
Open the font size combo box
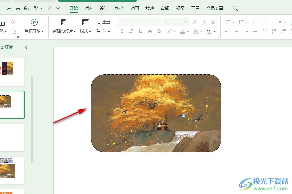(x=179, y=22)
